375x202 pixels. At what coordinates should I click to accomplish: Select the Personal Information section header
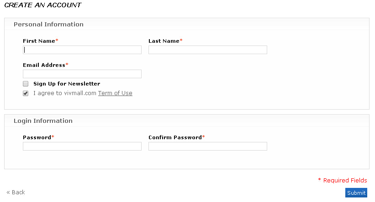(48, 25)
